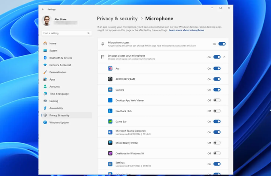Enable microphone for OneNote for Windows 10
The height and width of the screenshot is (176, 271).
(217, 153)
